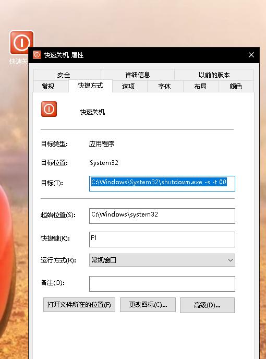Click the 快捷方式 tab
This screenshot has height=359, width=266.
pyautogui.click(x=90, y=86)
